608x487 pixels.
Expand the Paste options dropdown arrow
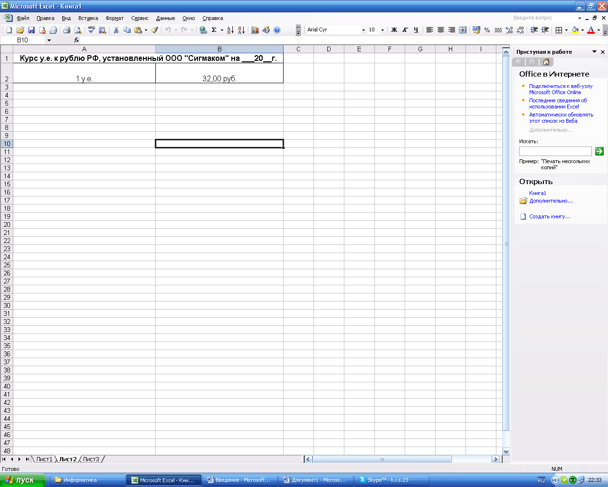click(x=146, y=30)
